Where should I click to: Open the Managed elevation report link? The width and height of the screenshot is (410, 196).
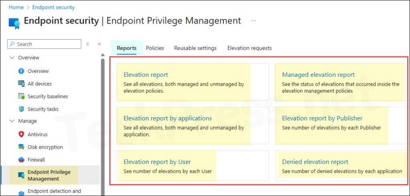[318, 75]
